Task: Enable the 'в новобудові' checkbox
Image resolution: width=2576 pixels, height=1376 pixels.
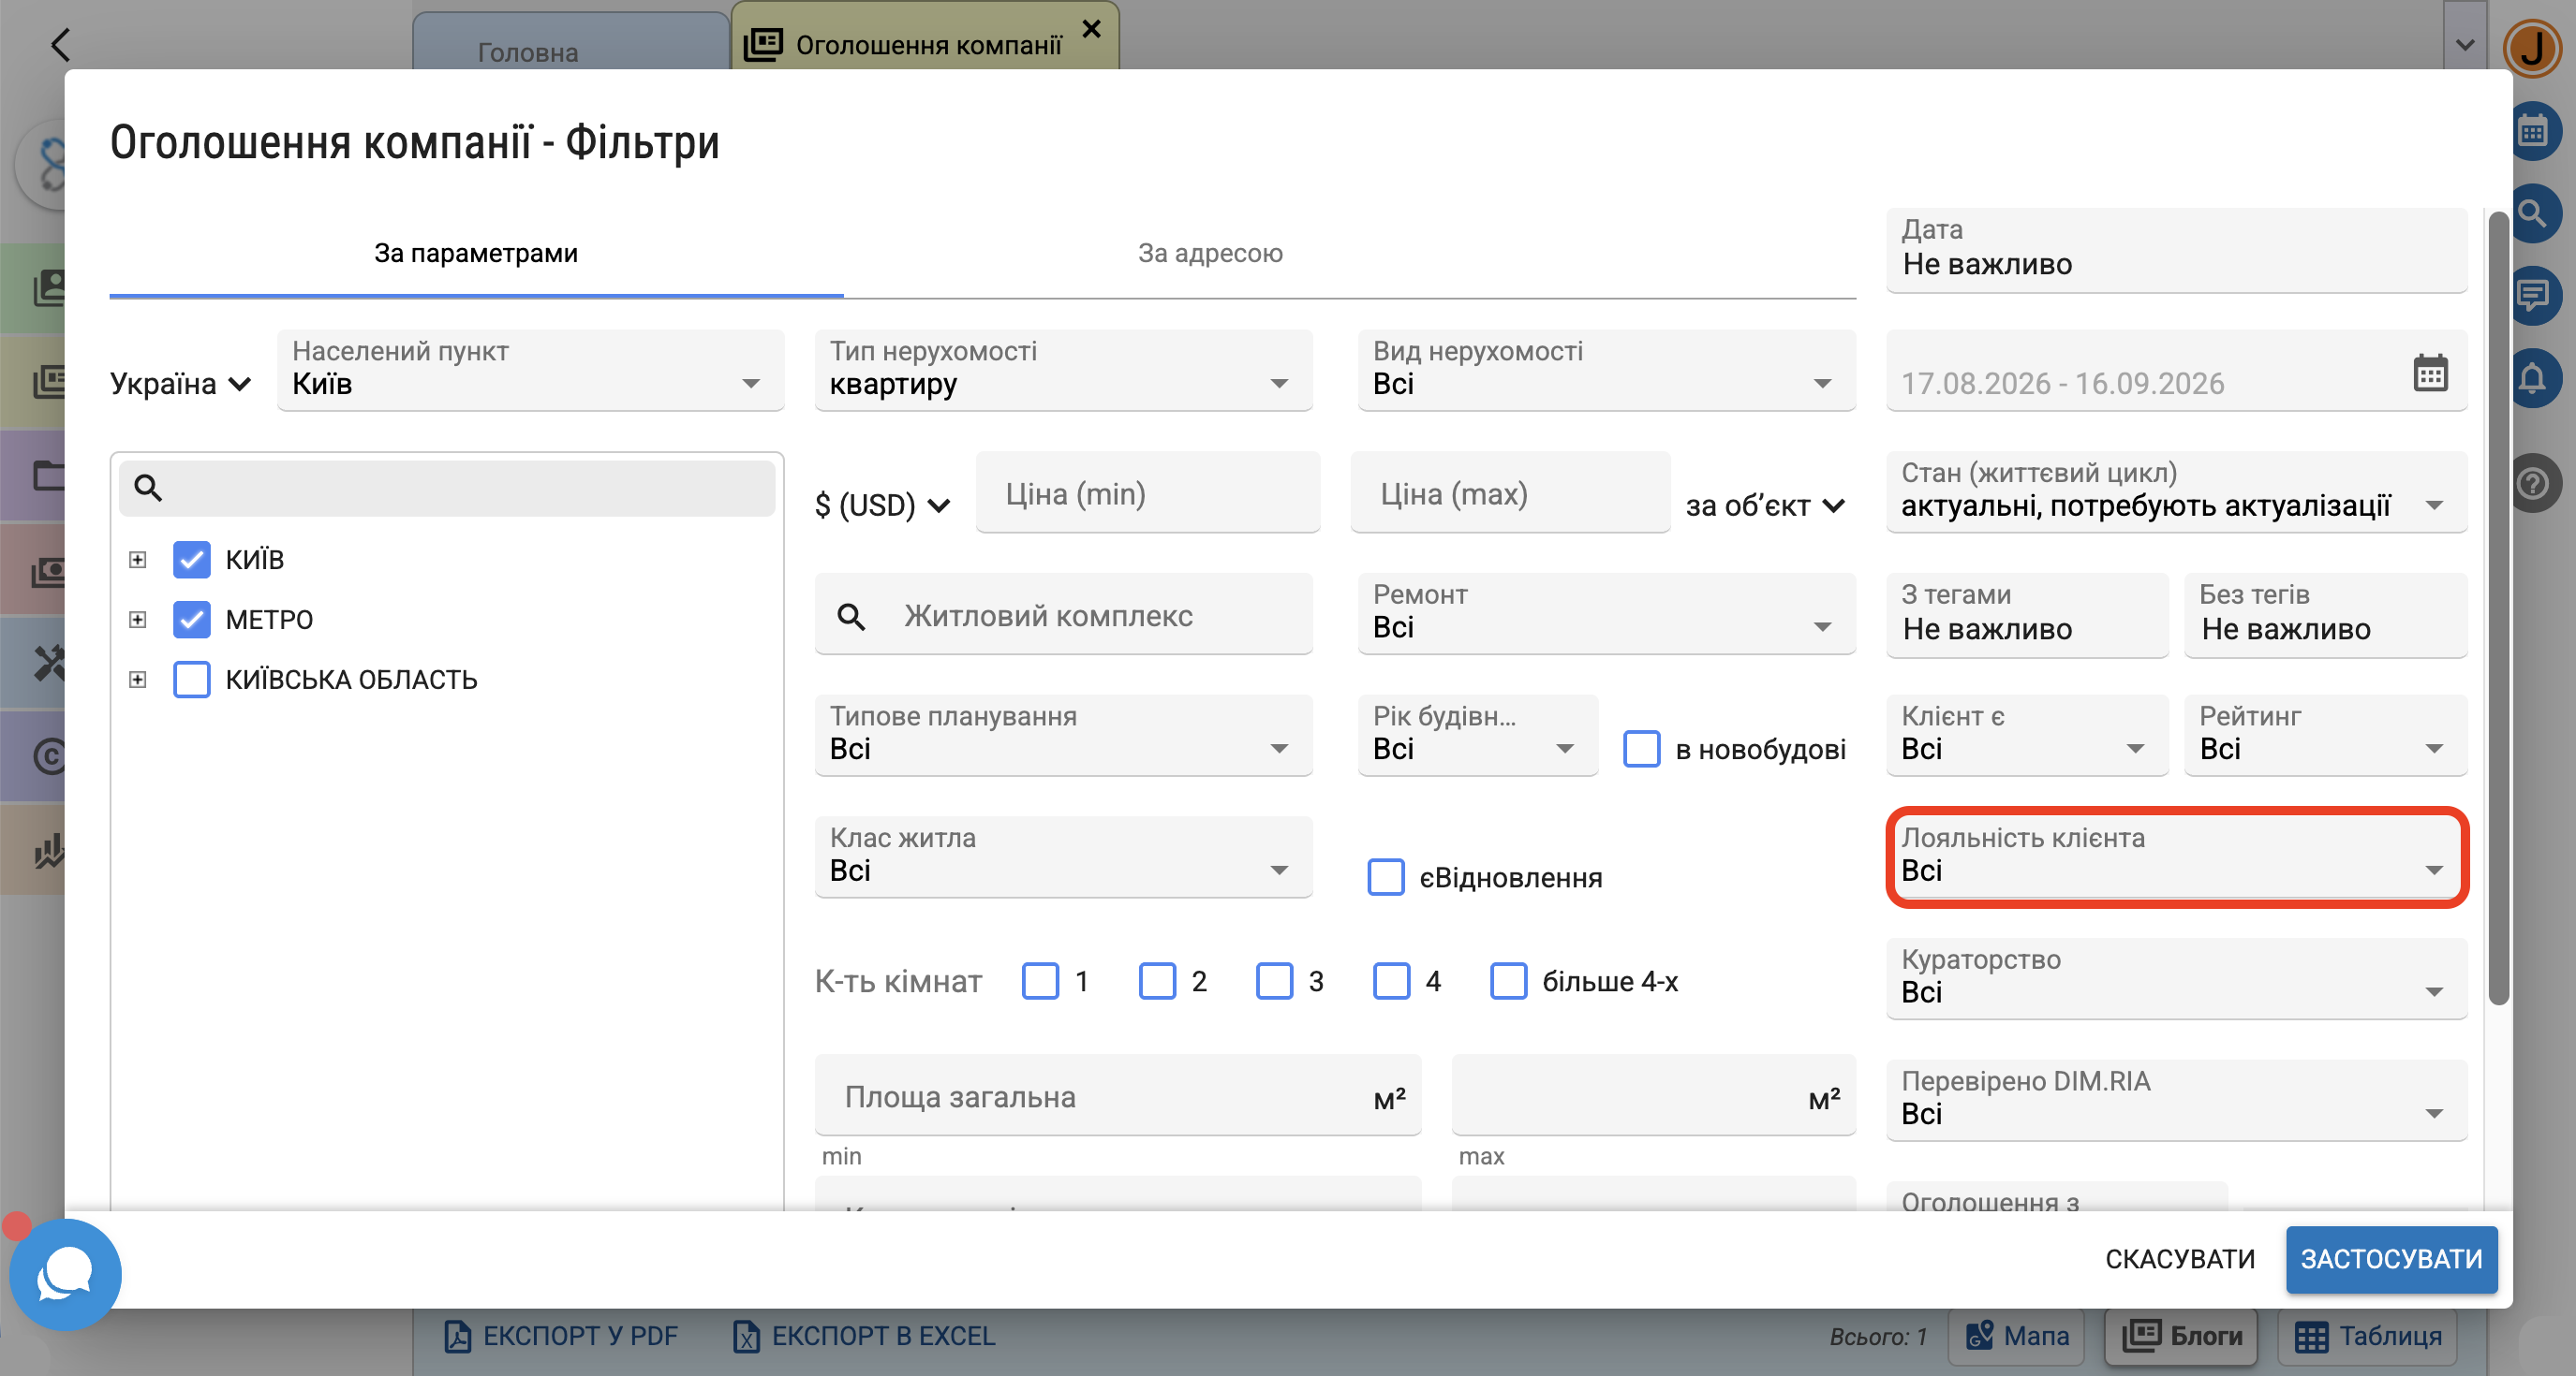Action: tap(1641, 749)
